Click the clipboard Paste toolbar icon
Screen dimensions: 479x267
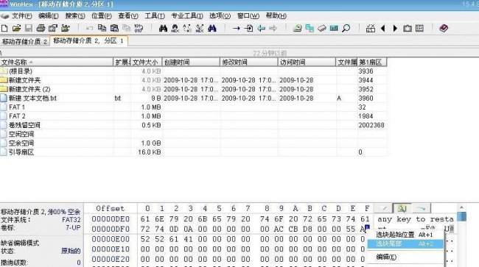114,29
